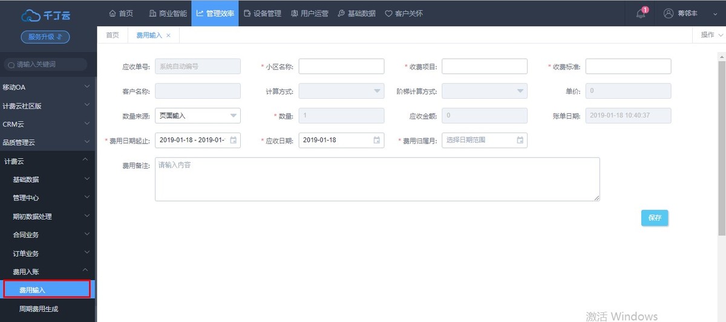Open calendar icon in 应收日期 field
Viewport: 726px width, 322px height.
pos(377,140)
